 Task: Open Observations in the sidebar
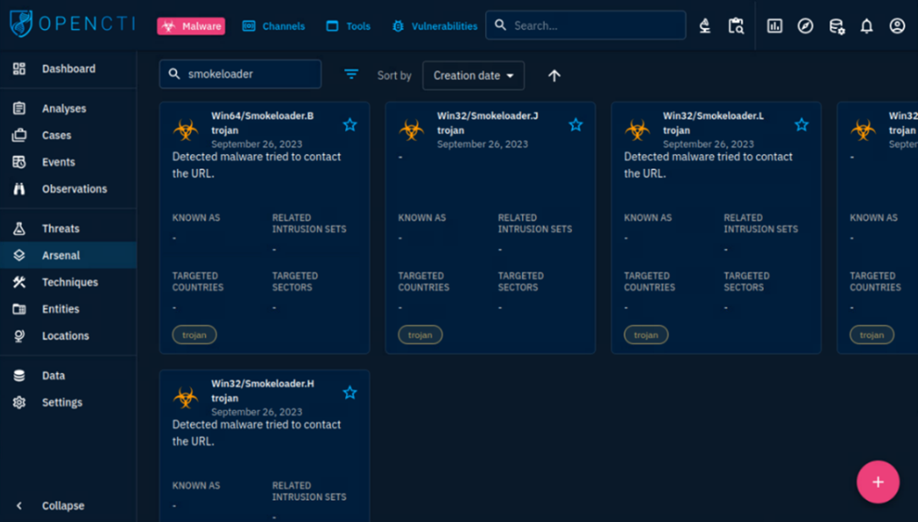74,189
